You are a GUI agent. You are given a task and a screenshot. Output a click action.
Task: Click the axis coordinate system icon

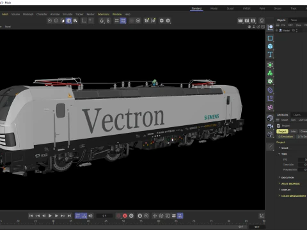(x=84, y=20)
